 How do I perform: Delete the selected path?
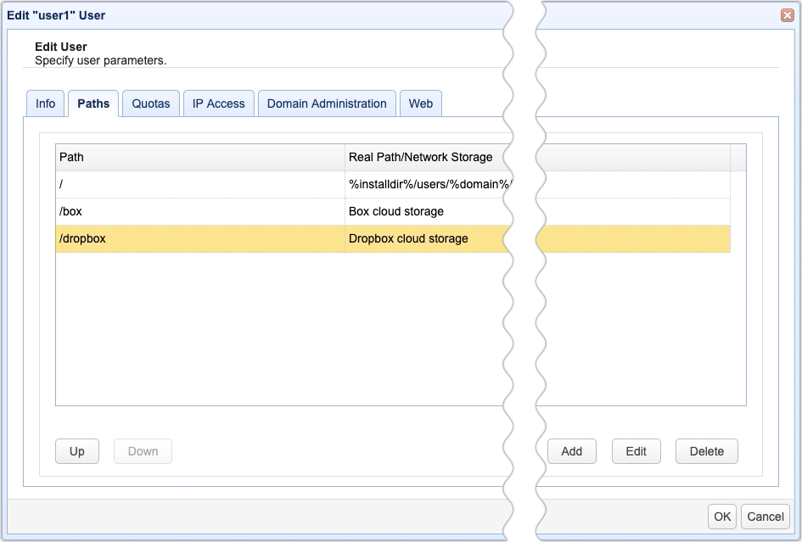[x=706, y=451]
